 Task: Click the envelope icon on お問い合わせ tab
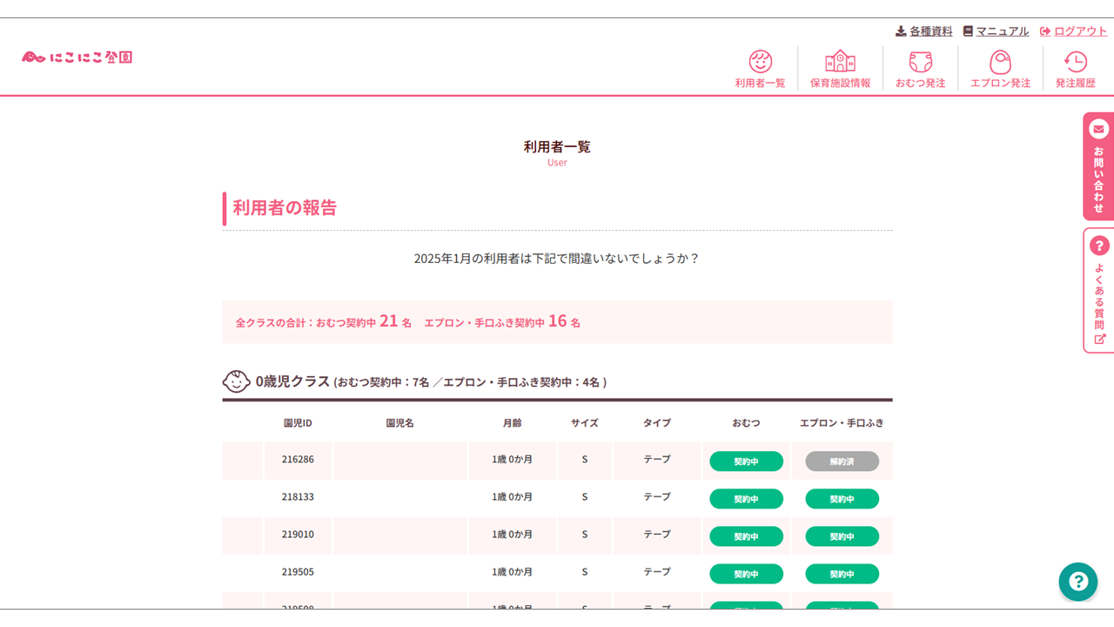point(1098,128)
